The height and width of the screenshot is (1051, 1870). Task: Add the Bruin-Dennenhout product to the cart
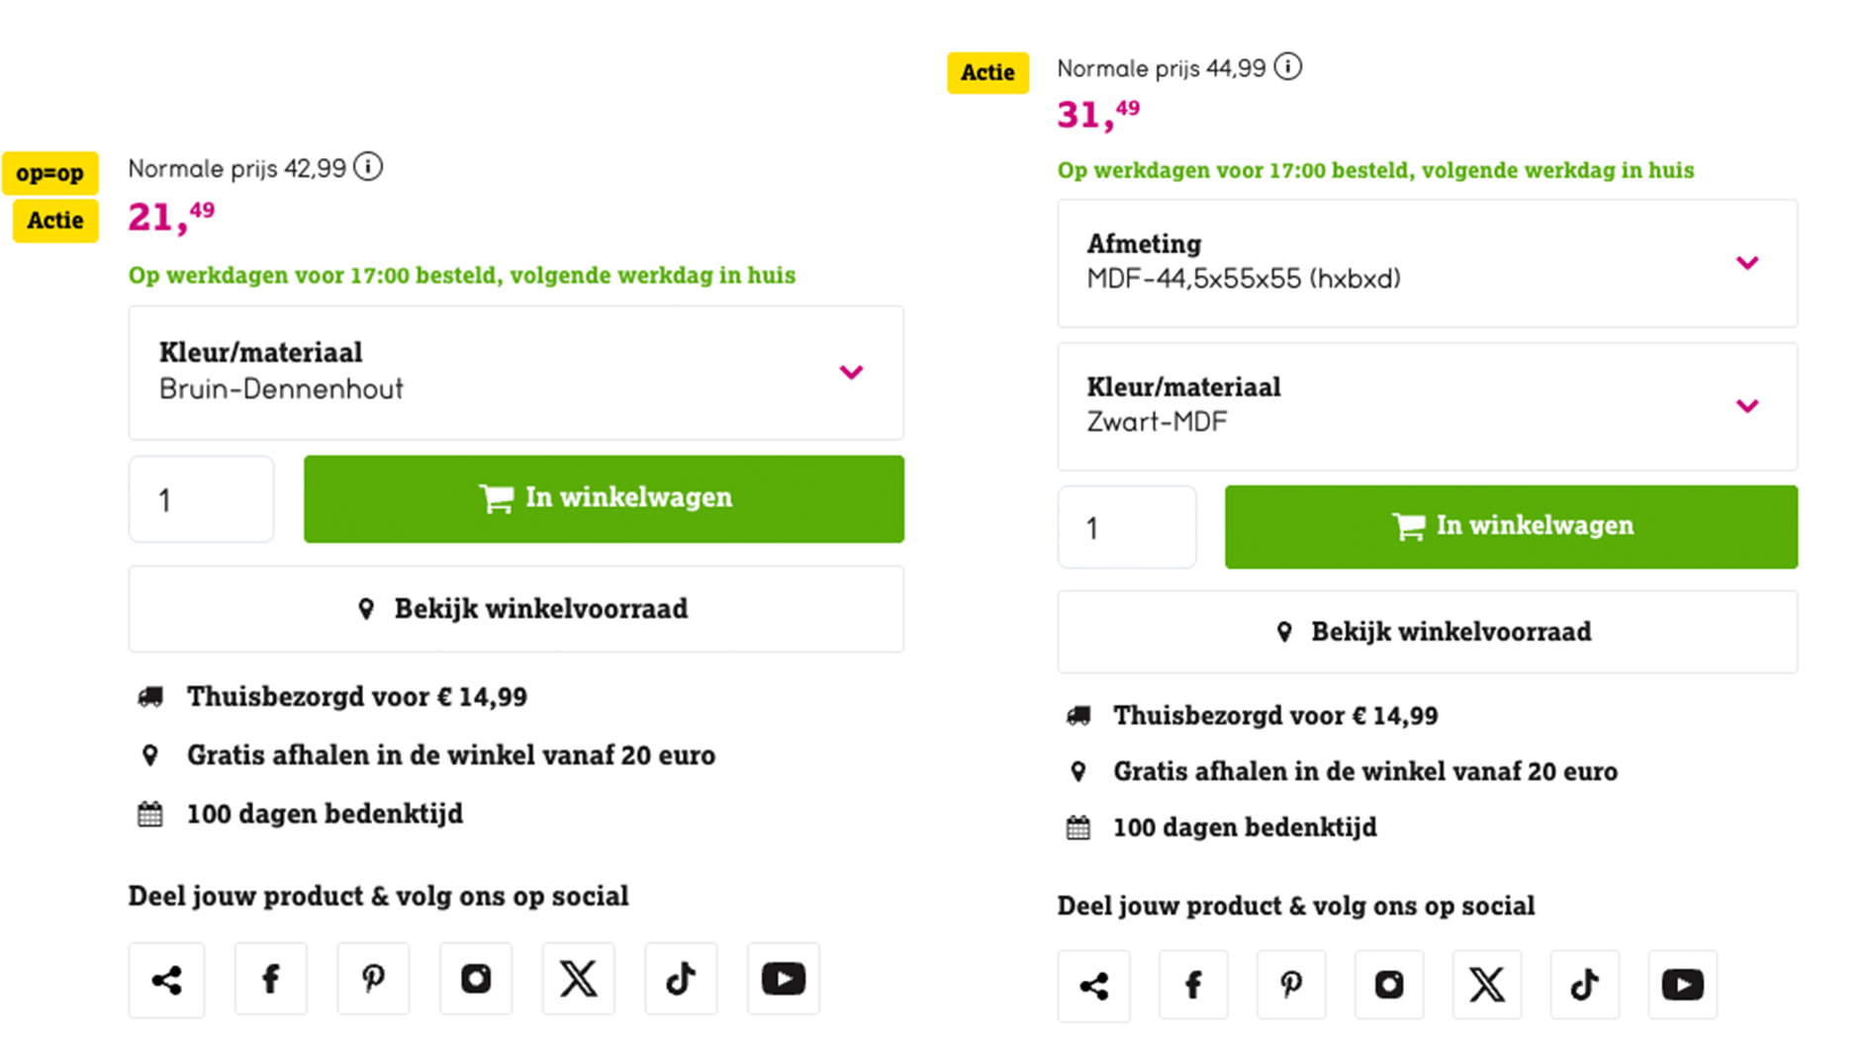(x=604, y=498)
